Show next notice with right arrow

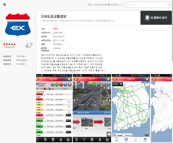[x=124, y=5]
